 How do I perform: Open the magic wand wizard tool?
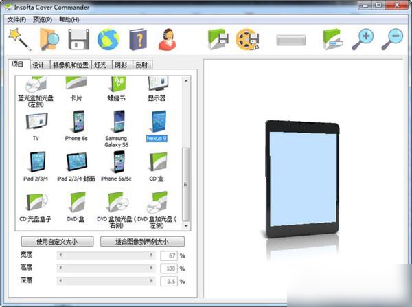pyautogui.click(x=20, y=39)
